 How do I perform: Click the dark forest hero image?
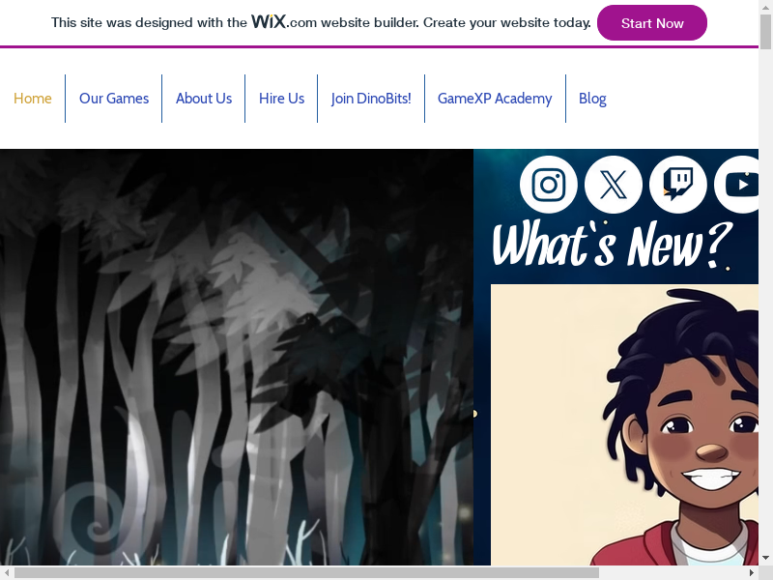tap(237, 357)
